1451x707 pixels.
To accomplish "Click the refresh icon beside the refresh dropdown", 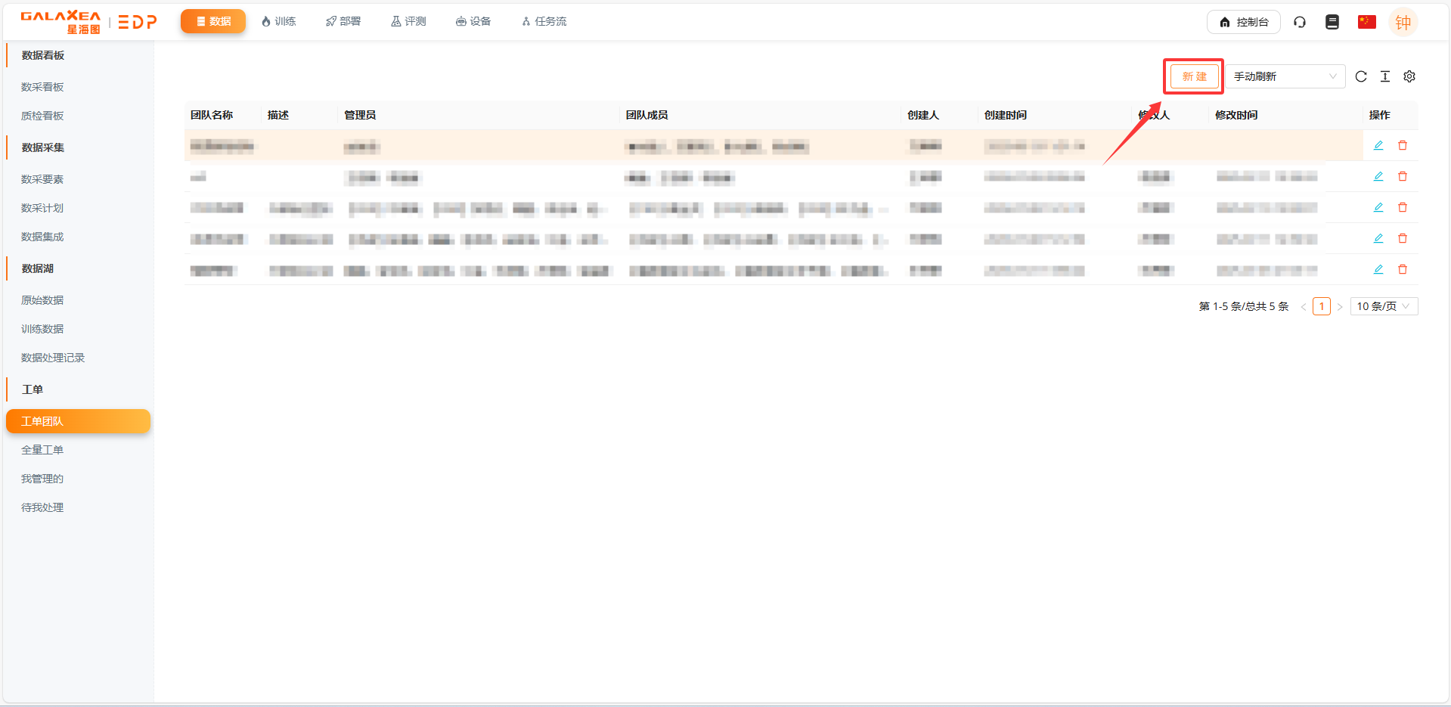I will tap(1361, 76).
